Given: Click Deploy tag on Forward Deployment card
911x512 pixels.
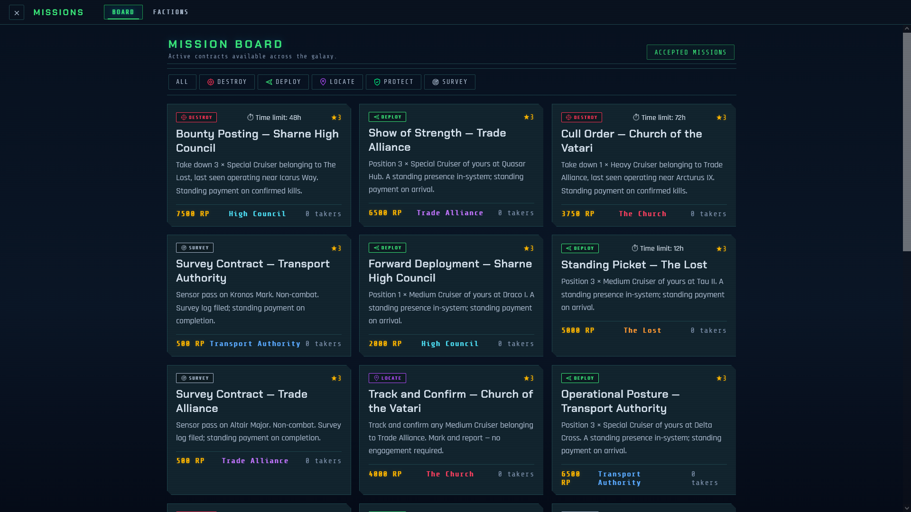Looking at the screenshot, I should point(387,248).
